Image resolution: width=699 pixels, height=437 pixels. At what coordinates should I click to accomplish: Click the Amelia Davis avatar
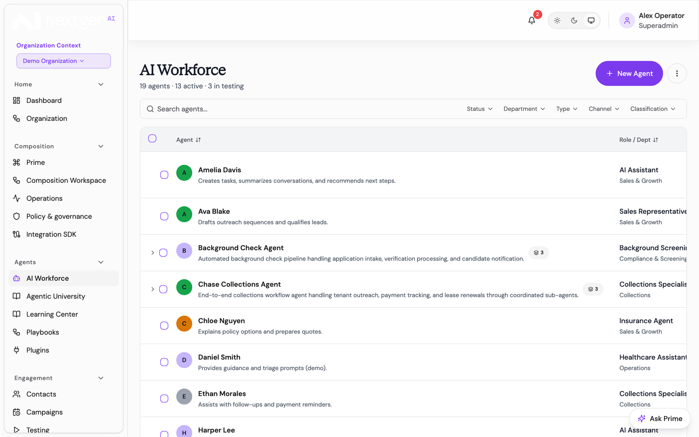184,173
